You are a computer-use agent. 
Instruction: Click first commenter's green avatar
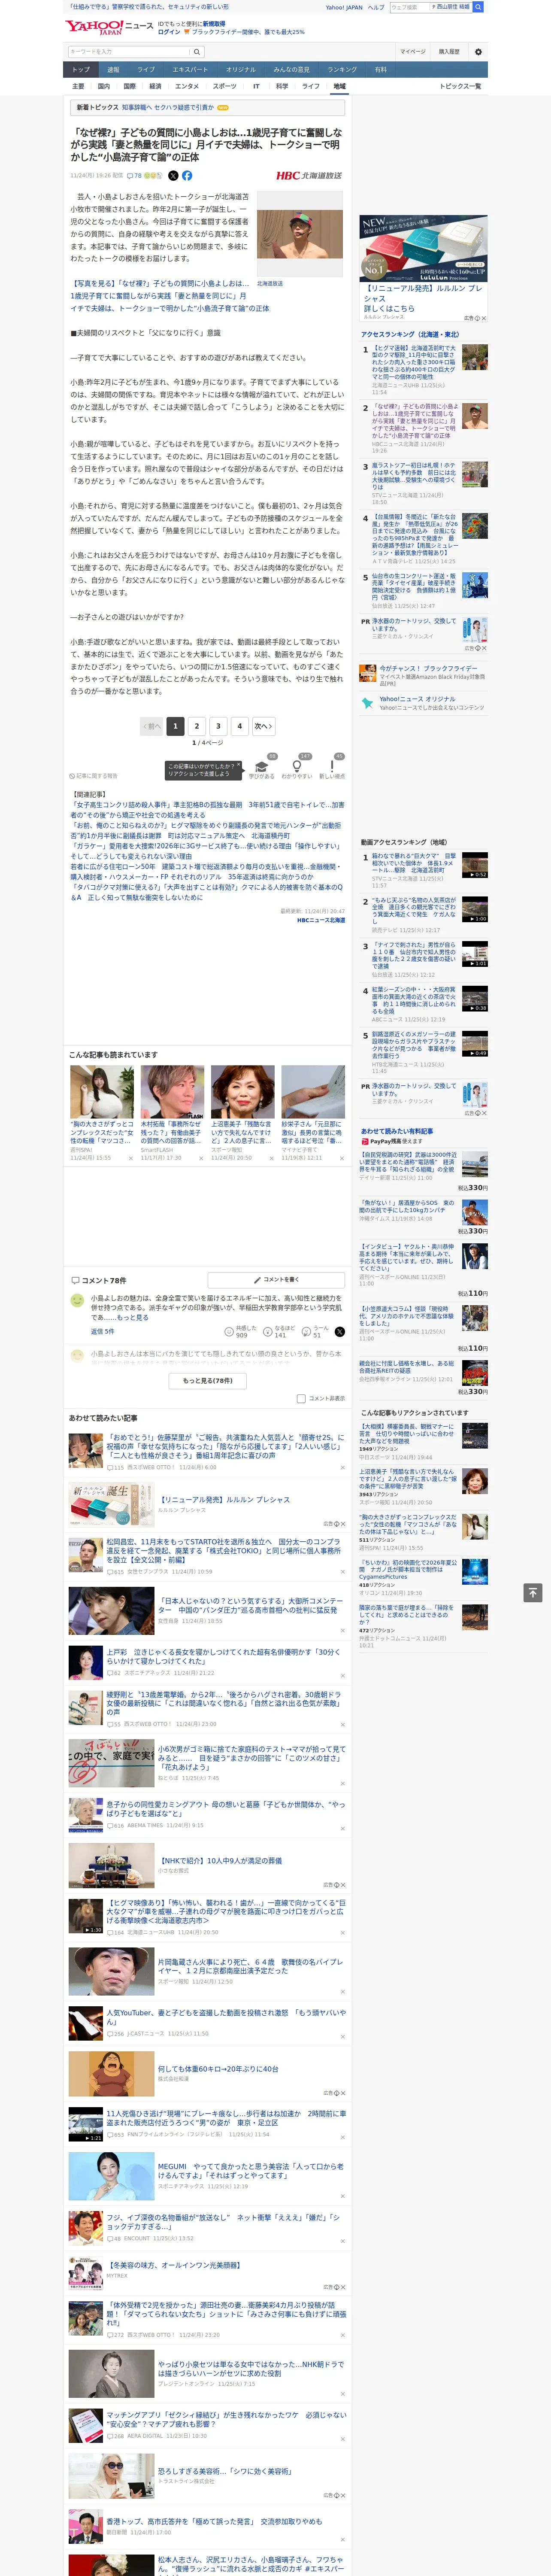(77, 1300)
